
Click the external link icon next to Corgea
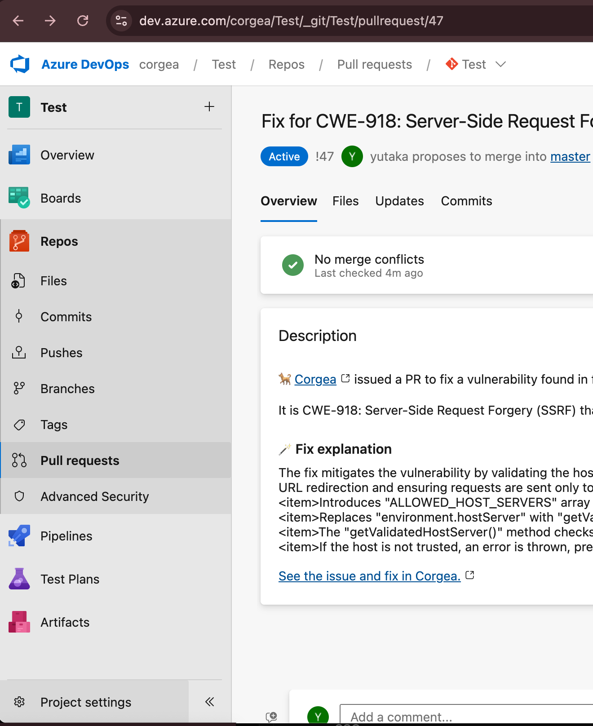point(345,379)
